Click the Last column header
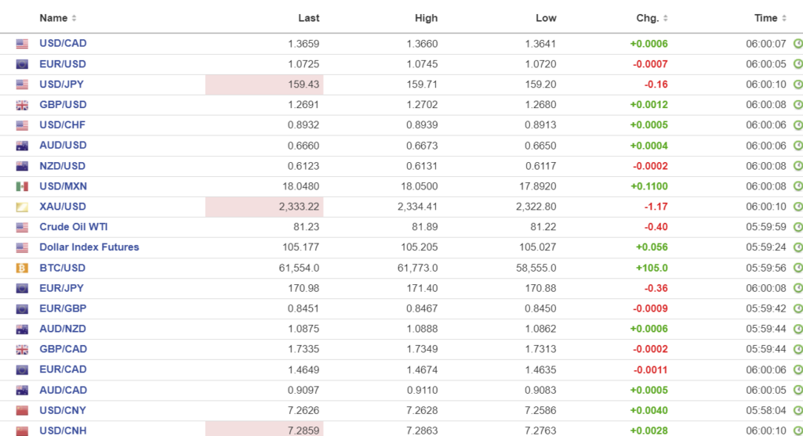This screenshot has height=436, width=803. [309, 18]
